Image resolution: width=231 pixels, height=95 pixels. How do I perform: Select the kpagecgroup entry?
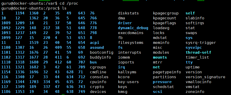166,13
